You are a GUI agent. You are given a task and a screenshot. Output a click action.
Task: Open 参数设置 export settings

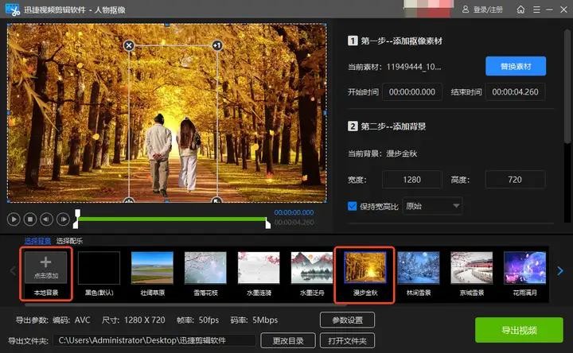(x=347, y=320)
